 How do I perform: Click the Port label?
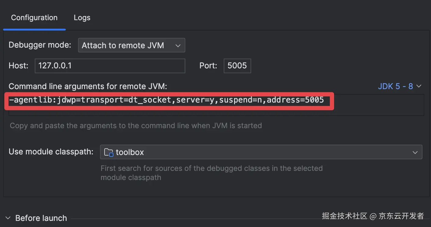(x=208, y=66)
